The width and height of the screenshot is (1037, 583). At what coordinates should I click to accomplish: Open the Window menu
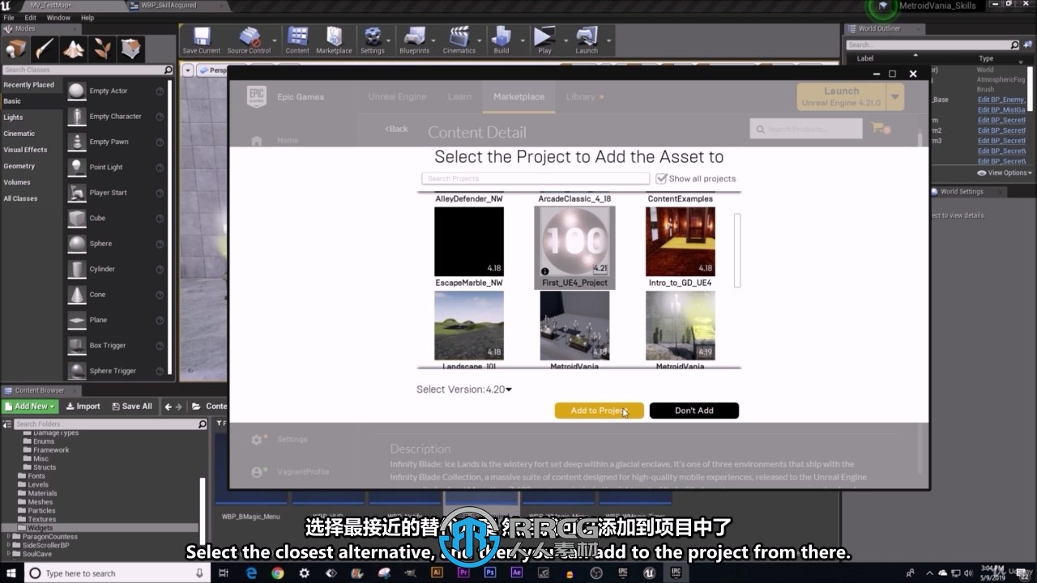click(x=58, y=17)
